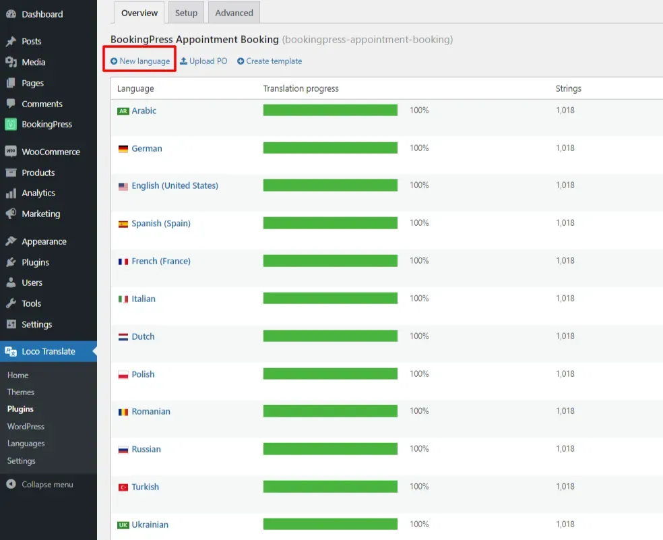Image resolution: width=663 pixels, height=540 pixels.
Task: Open the Dutch translation link
Action: point(143,336)
